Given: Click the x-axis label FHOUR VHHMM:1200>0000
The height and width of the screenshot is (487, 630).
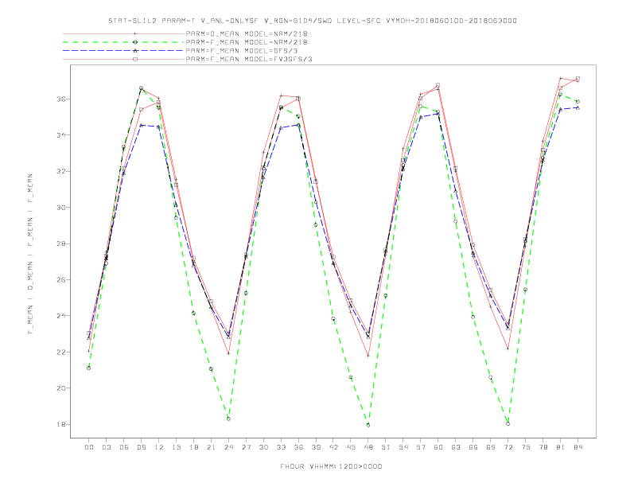Looking at the screenshot, I should coord(331,466).
